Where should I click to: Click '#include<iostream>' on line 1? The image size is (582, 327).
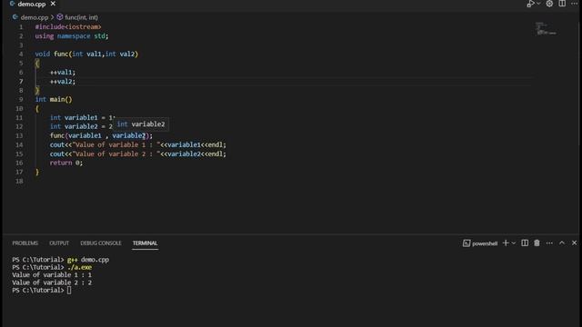point(68,26)
